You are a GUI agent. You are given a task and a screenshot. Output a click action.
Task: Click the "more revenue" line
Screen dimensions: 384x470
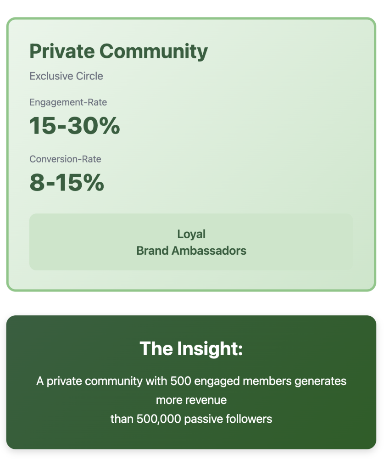(x=191, y=400)
